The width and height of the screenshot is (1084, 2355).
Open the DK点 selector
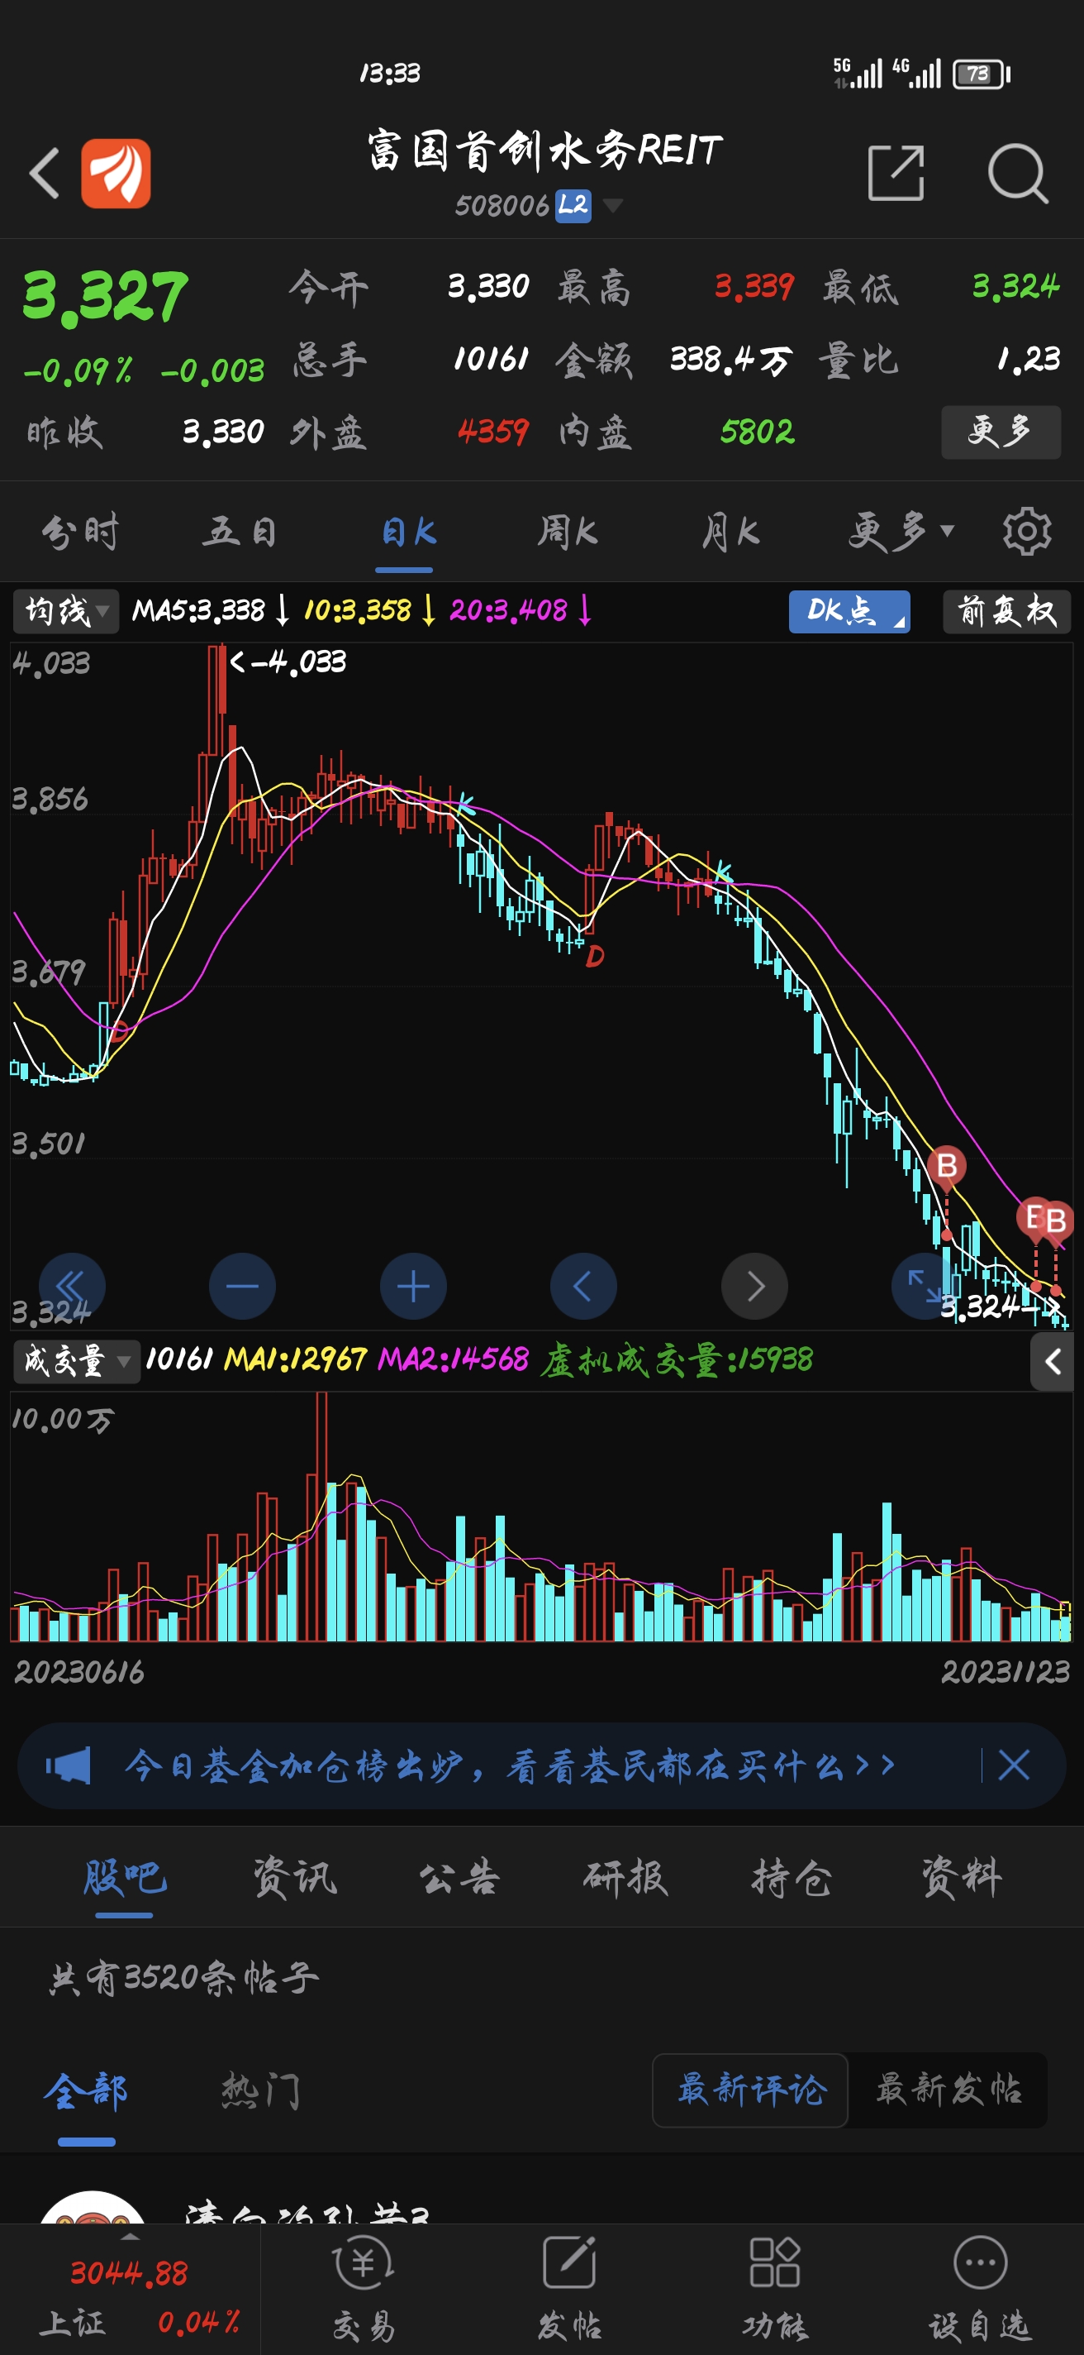[x=849, y=611]
